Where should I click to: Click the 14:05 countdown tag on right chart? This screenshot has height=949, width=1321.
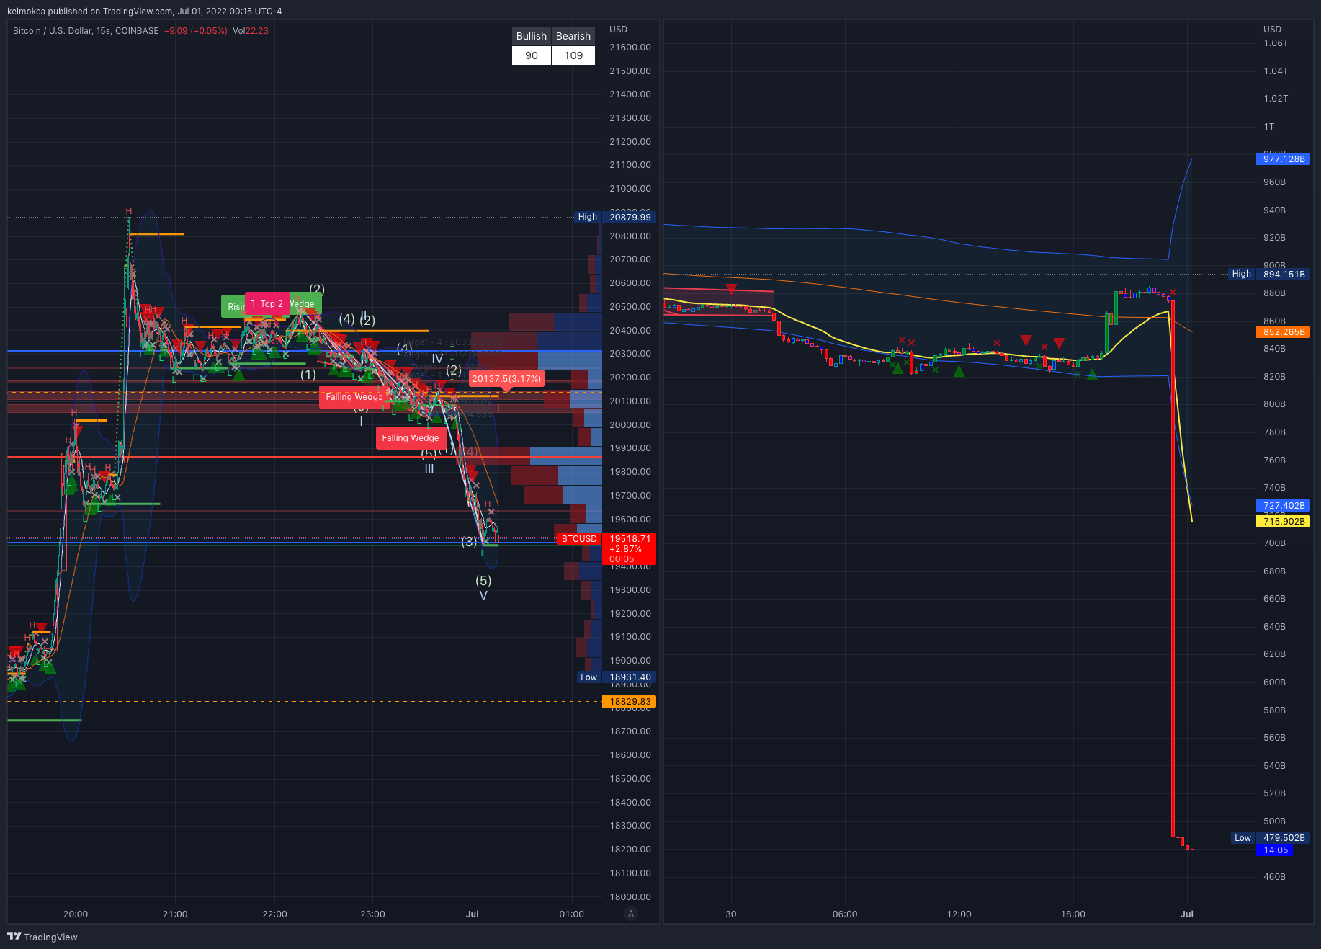tap(1275, 850)
